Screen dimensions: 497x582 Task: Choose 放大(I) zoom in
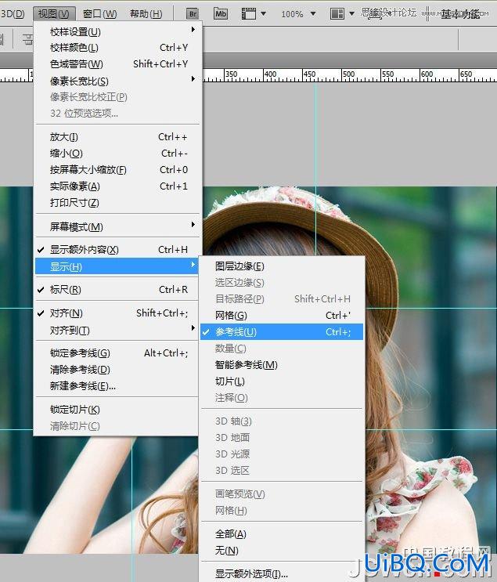click(117, 137)
